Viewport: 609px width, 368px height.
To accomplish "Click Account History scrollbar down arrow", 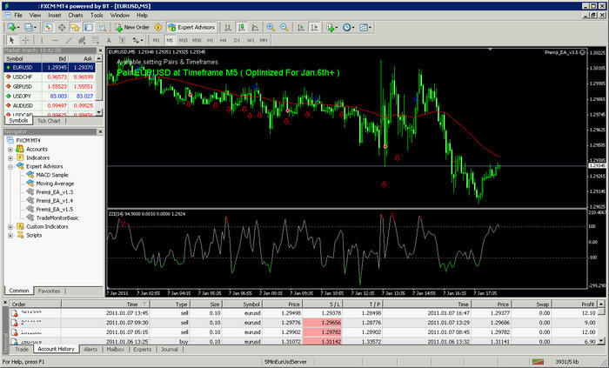I will pyautogui.click(x=602, y=341).
